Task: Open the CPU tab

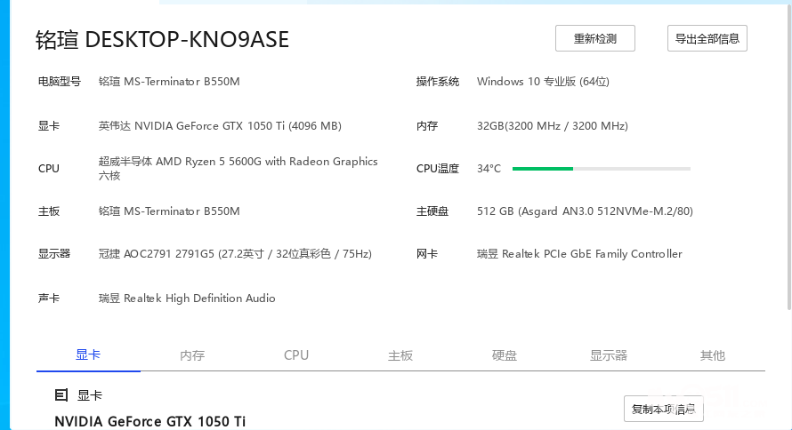Action: (296, 355)
